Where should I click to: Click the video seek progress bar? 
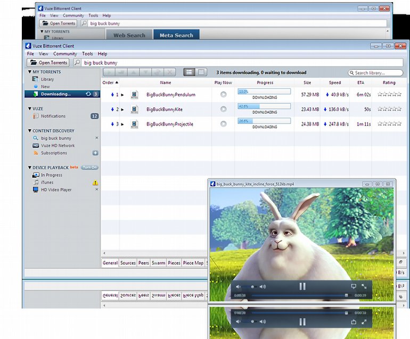pos(298,295)
